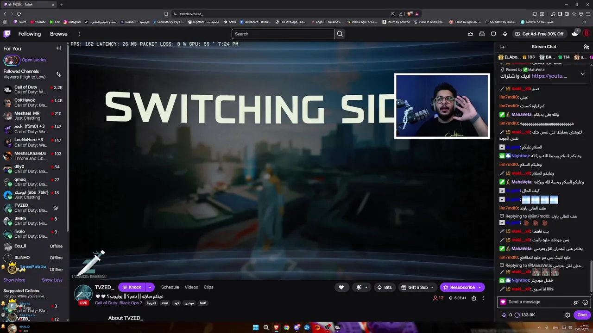This screenshot has width=593, height=333.
Task: Open qmoq_ channel in sidebar
Action: (x=33, y=182)
